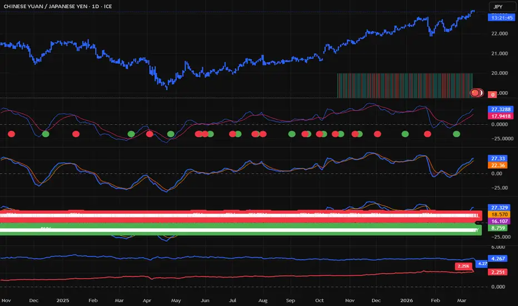Image resolution: width=518 pixels, height=306 pixels.
Task: Click the 22.000 price axis label
Action: (x=500, y=33)
